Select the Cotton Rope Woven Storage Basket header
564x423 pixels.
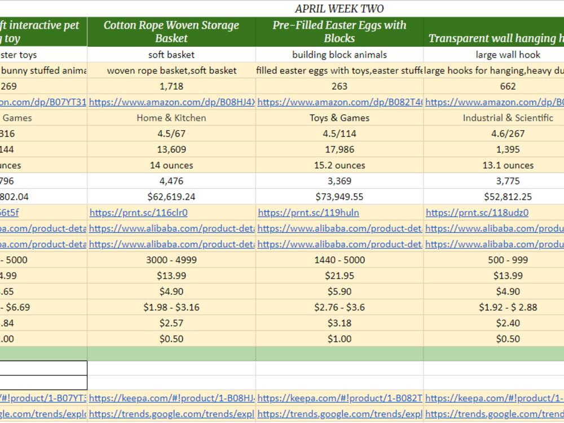pos(171,32)
